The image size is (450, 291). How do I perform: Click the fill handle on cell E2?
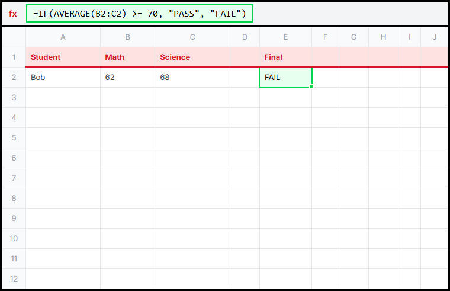tap(311, 87)
